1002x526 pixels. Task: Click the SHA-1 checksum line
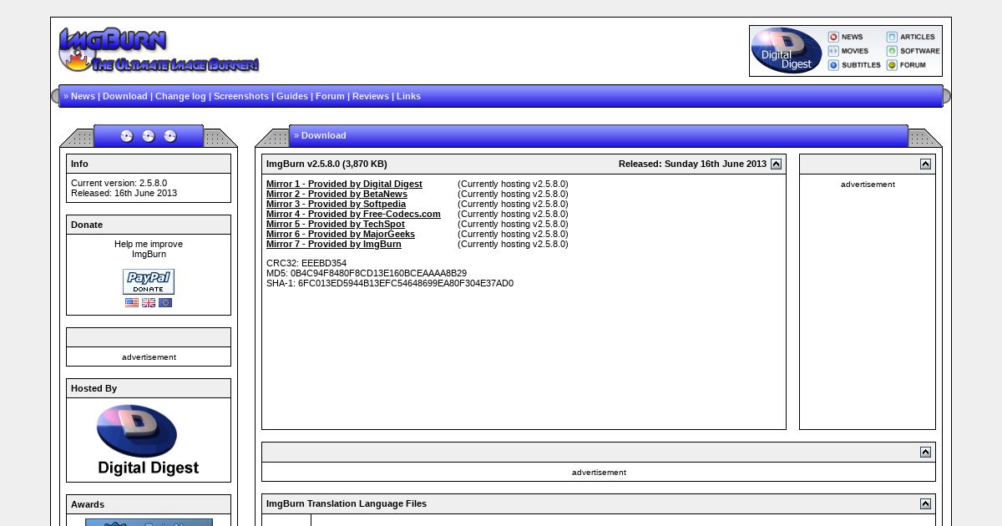[x=390, y=283]
